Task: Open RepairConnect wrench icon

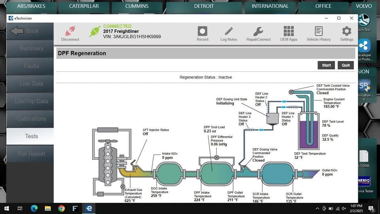Action: pos(258,31)
